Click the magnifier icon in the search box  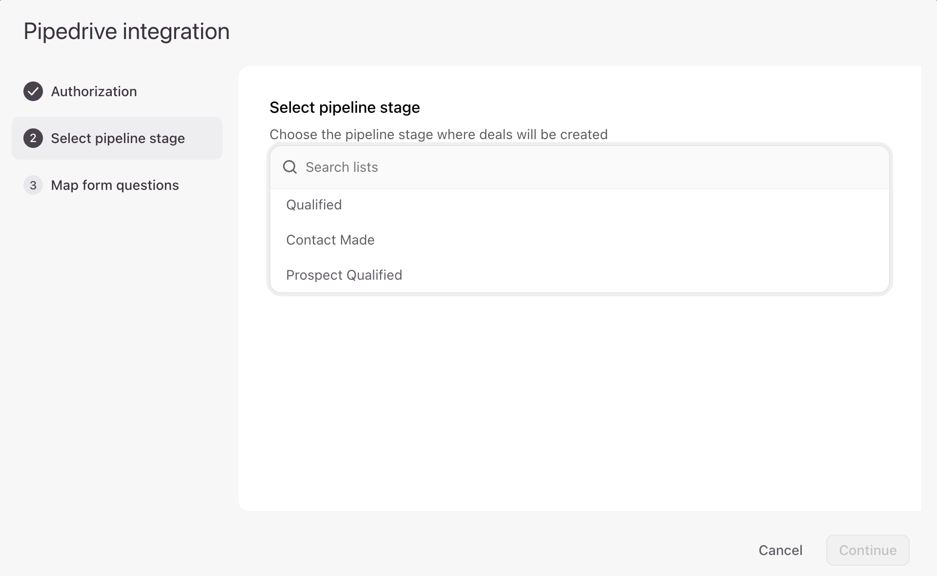tap(290, 167)
